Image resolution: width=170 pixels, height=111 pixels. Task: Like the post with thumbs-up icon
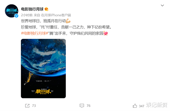135,106
